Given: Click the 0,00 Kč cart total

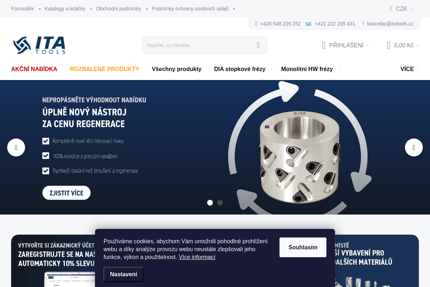Looking at the screenshot, I should tap(404, 45).
